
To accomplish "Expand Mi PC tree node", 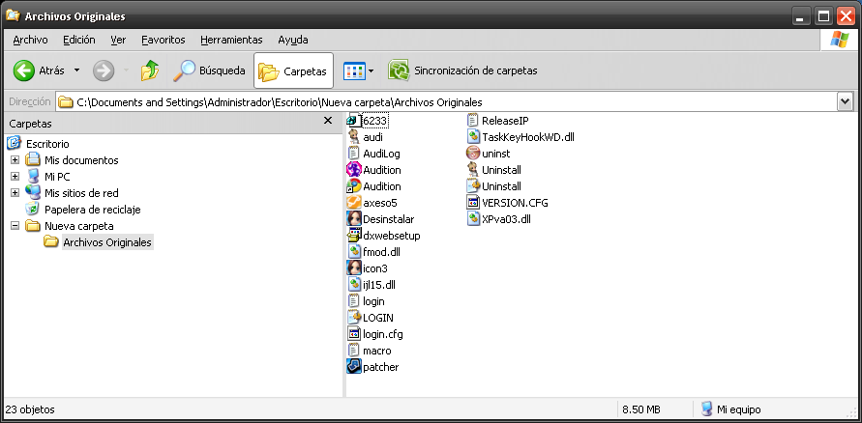I will pos(15,177).
